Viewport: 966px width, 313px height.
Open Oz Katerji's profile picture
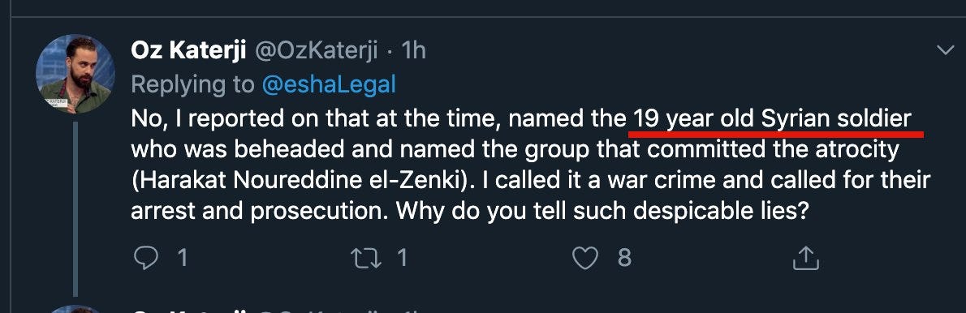click(75, 74)
